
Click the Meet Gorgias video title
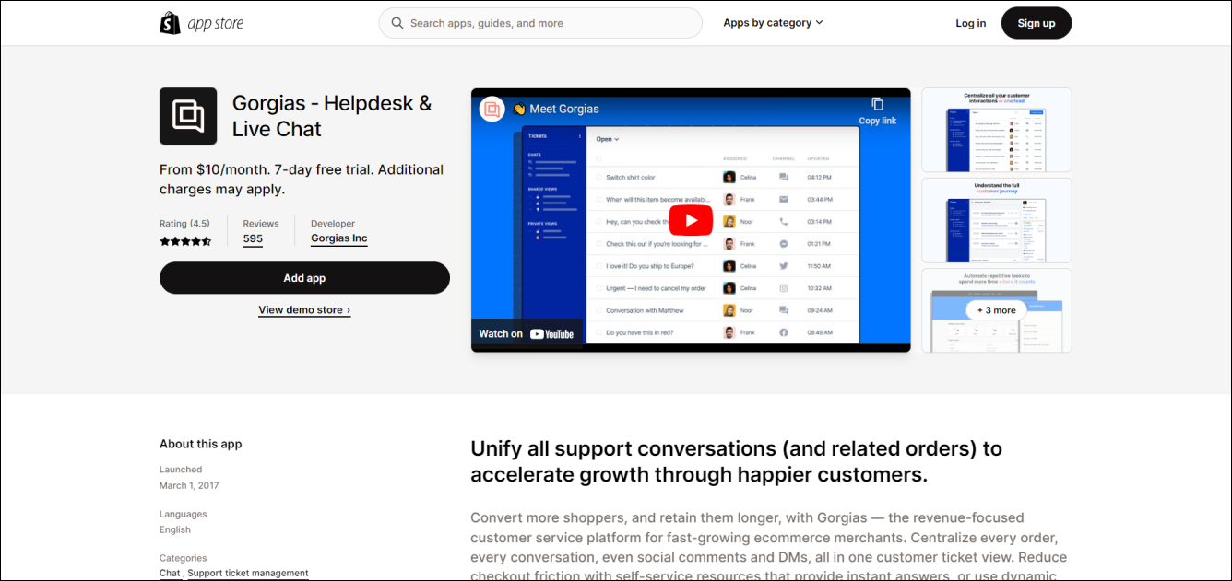coord(564,109)
